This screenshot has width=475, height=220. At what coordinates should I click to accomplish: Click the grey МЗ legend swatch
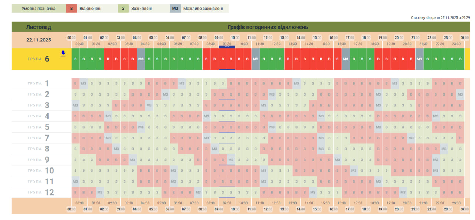(x=175, y=8)
